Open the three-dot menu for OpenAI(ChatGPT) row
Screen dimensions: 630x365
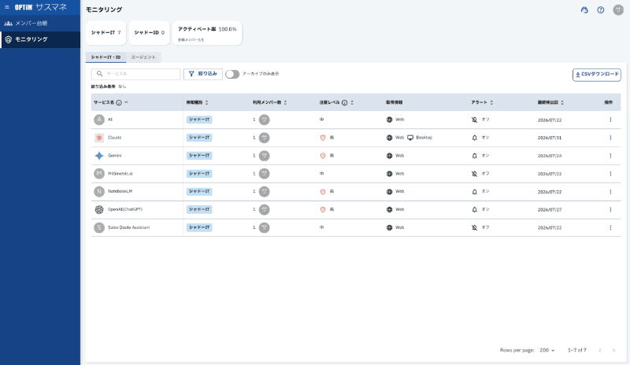point(610,209)
